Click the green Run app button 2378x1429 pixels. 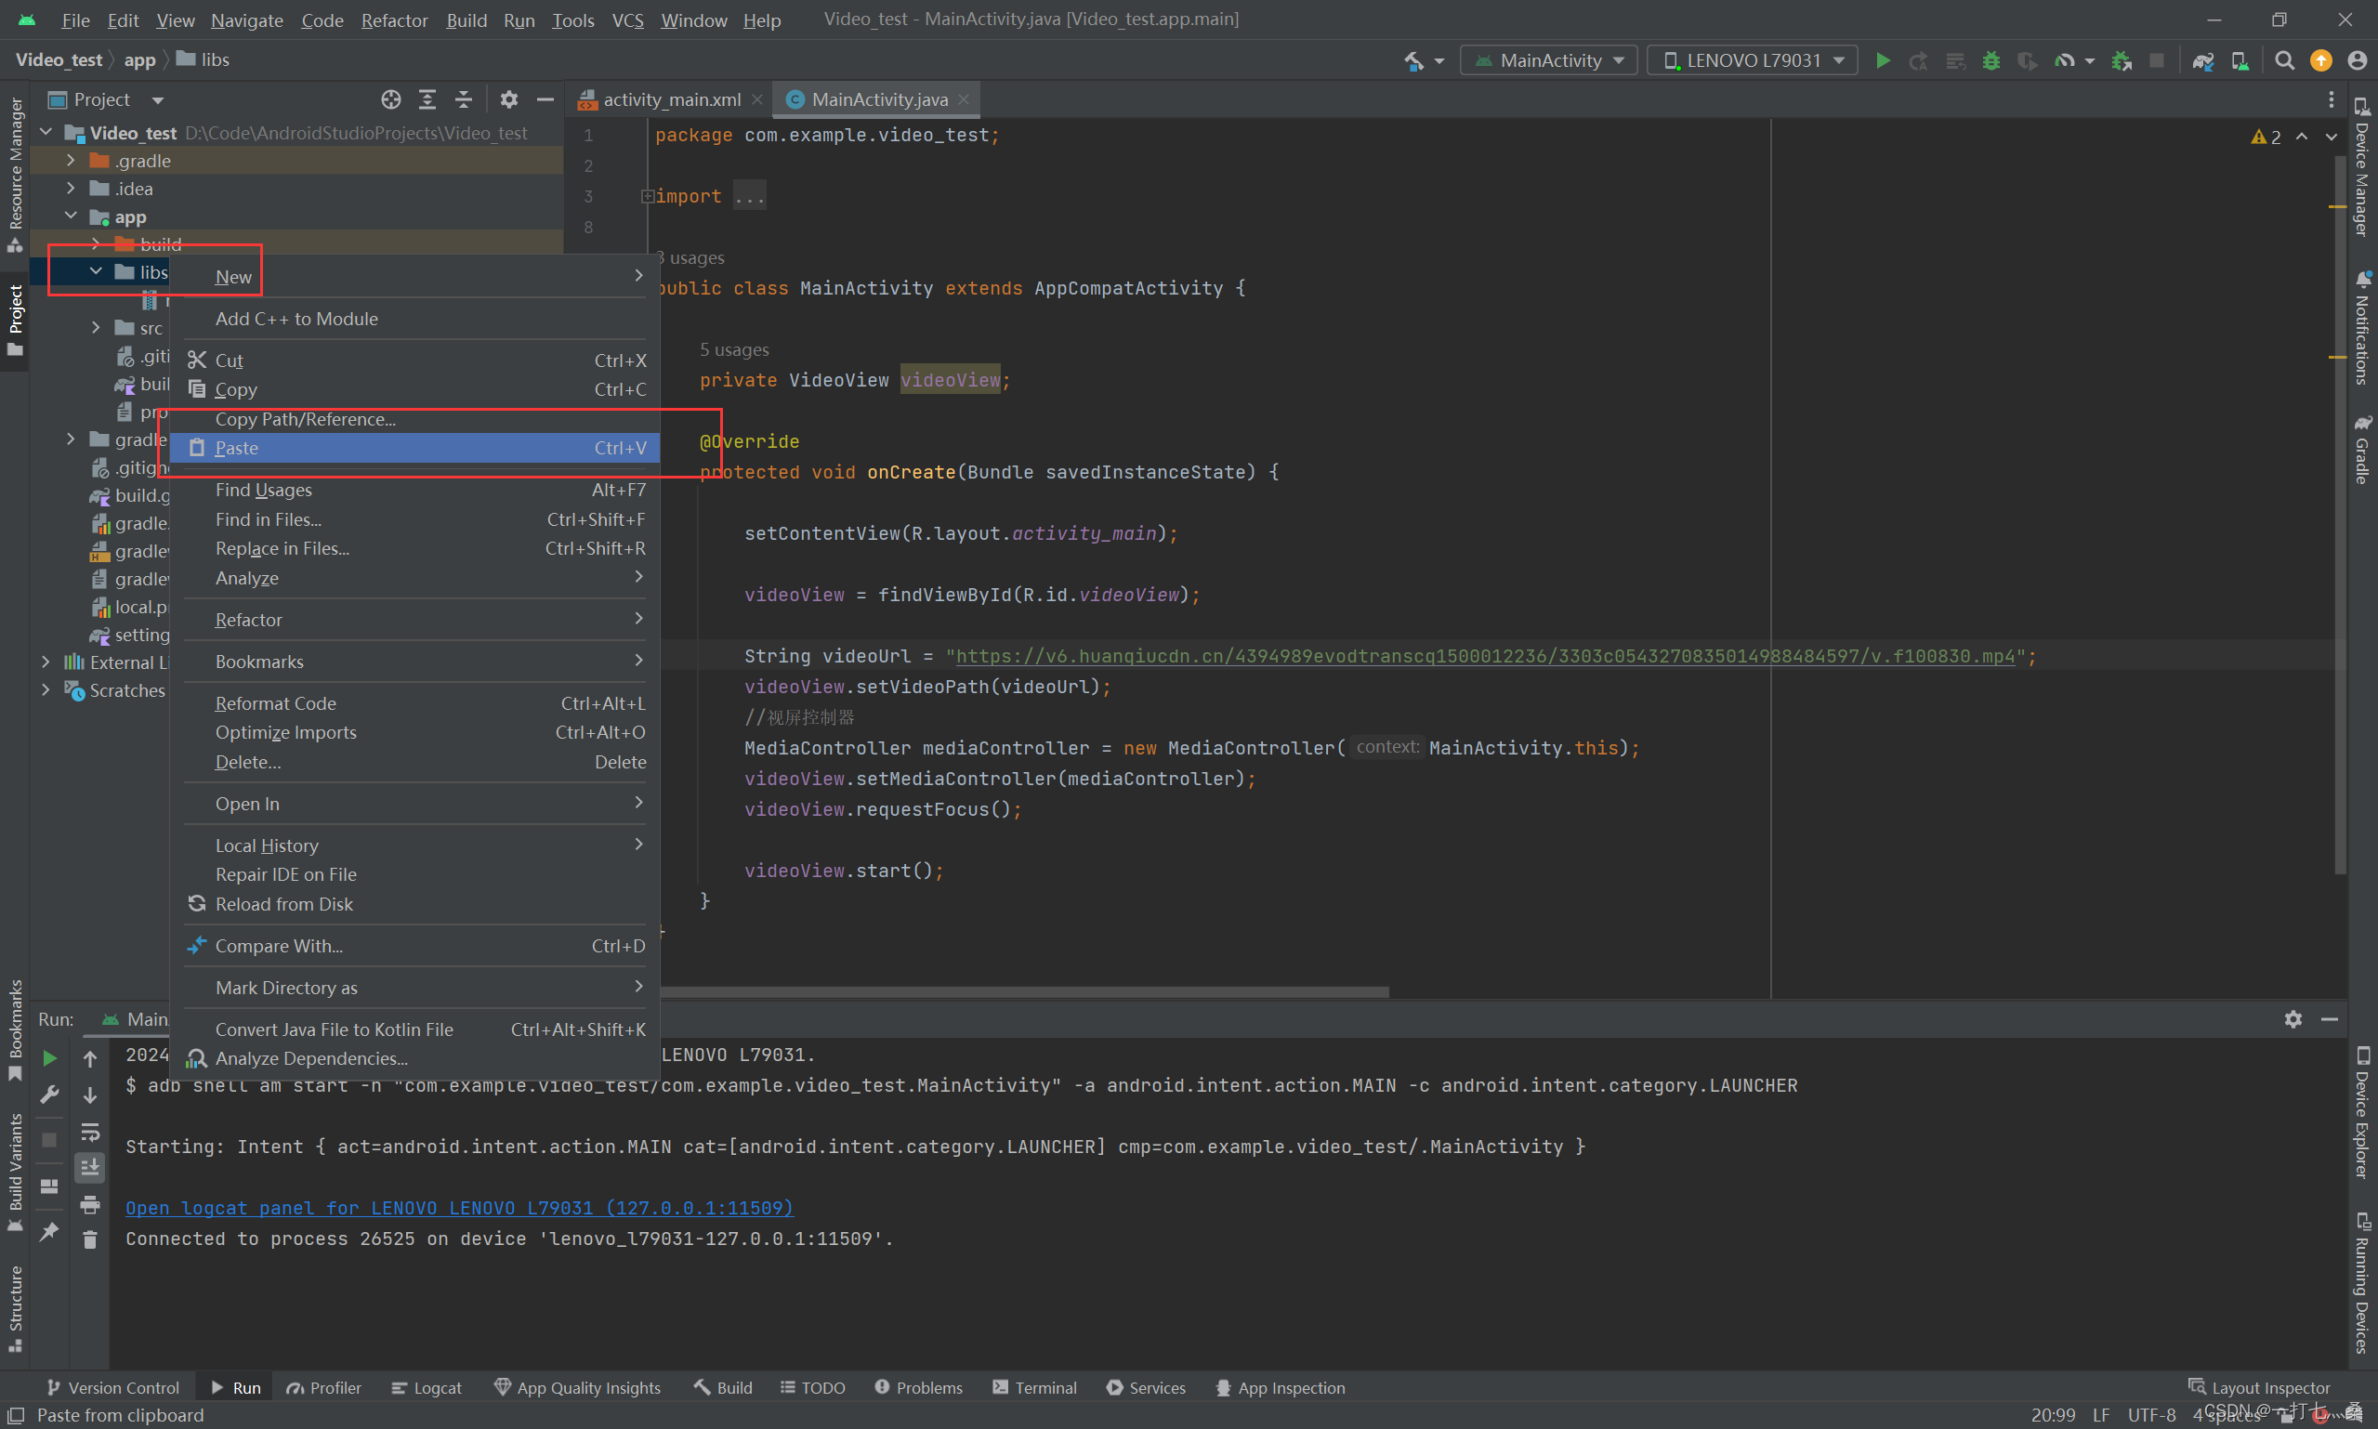[x=1882, y=60]
